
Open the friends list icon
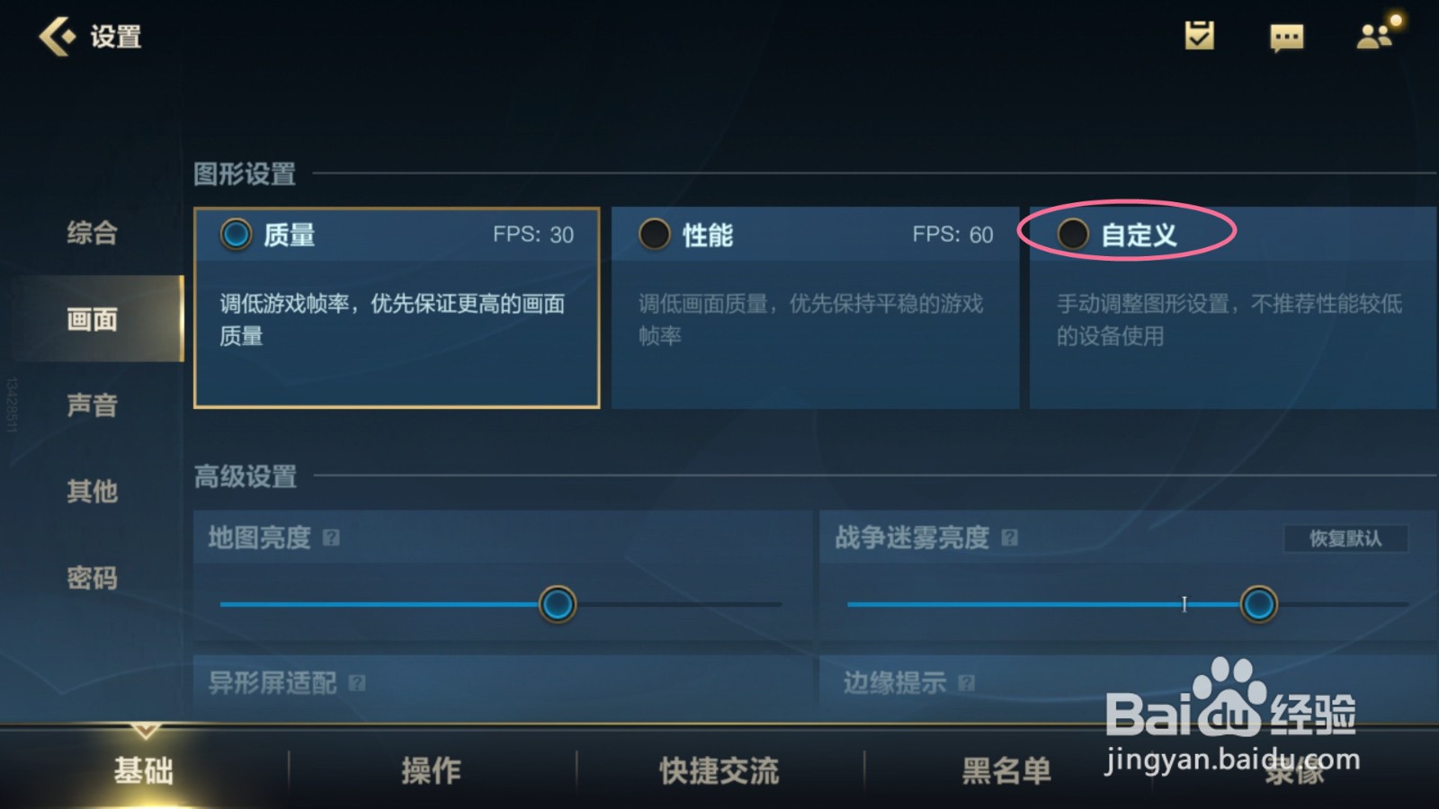click(x=1377, y=34)
